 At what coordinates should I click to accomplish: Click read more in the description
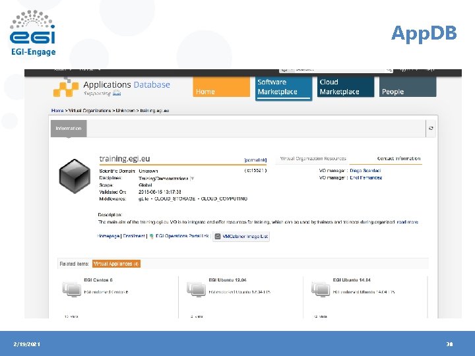pyautogui.click(x=407, y=222)
